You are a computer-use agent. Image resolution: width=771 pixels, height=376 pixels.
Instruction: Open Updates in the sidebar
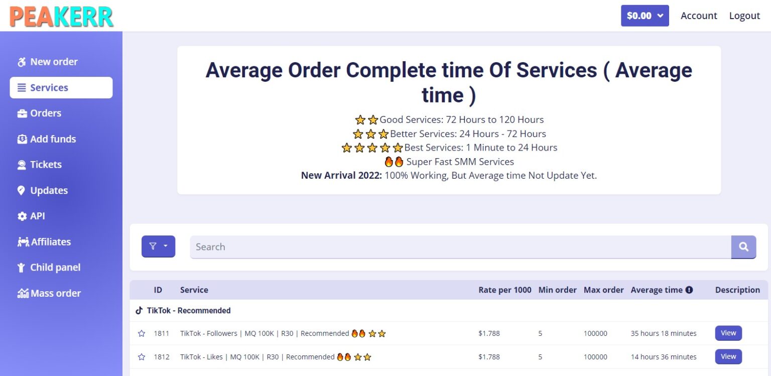[49, 190]
